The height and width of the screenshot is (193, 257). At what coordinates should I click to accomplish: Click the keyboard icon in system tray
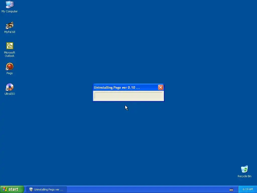(x=231, y=189)
